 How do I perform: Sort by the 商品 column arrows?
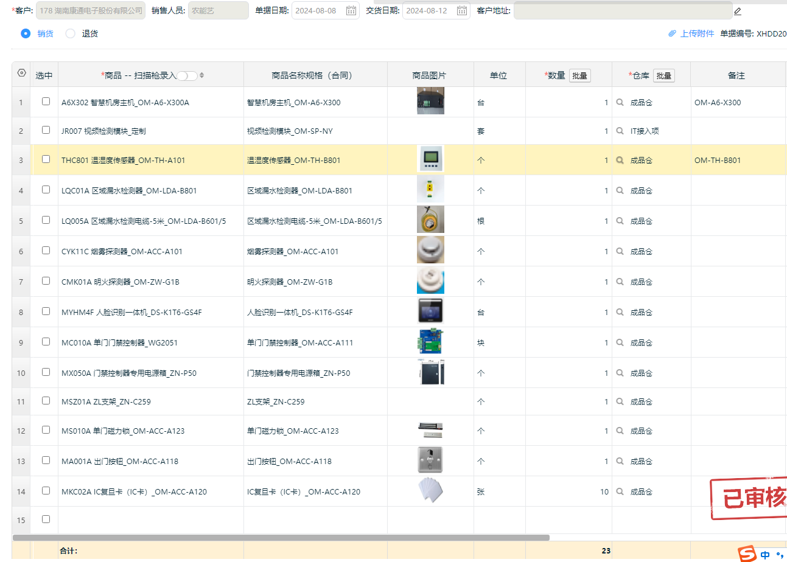coord(202,75)
